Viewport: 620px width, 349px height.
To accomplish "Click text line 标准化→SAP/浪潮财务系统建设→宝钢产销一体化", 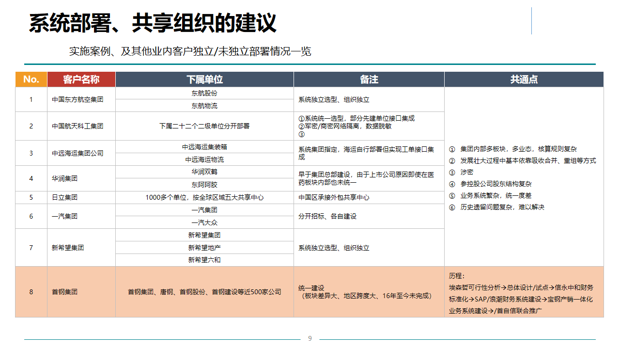I will pos(521,300).
